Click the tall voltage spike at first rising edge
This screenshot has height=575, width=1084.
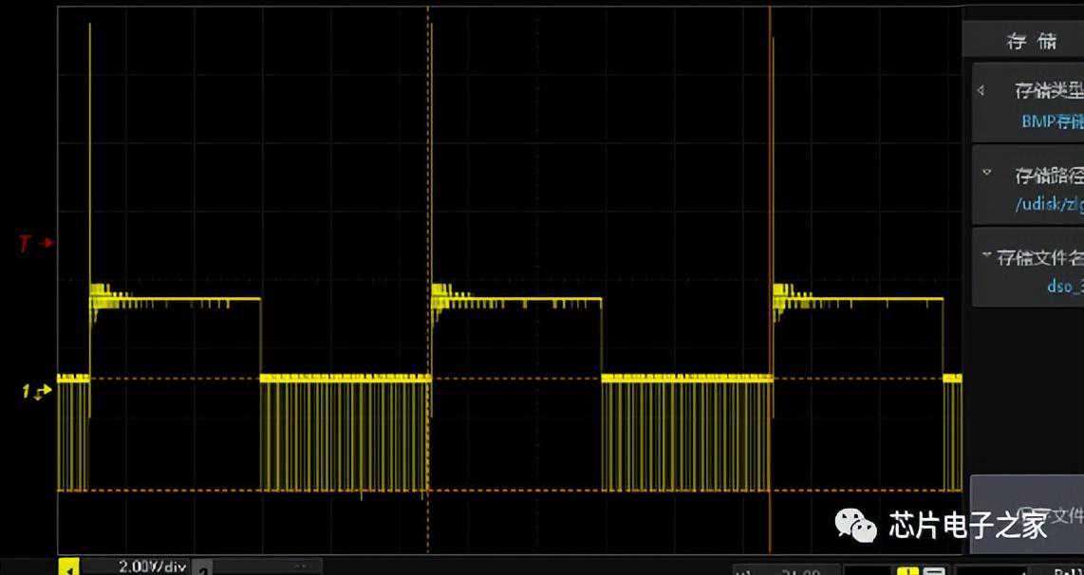click(90, 142)
